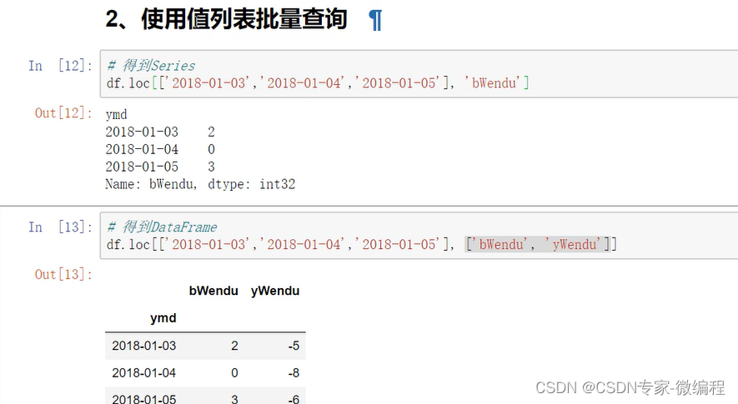This screenshot has width=738, height=404.
Task: Click the section 2 heading text
Action: (226, 19)
